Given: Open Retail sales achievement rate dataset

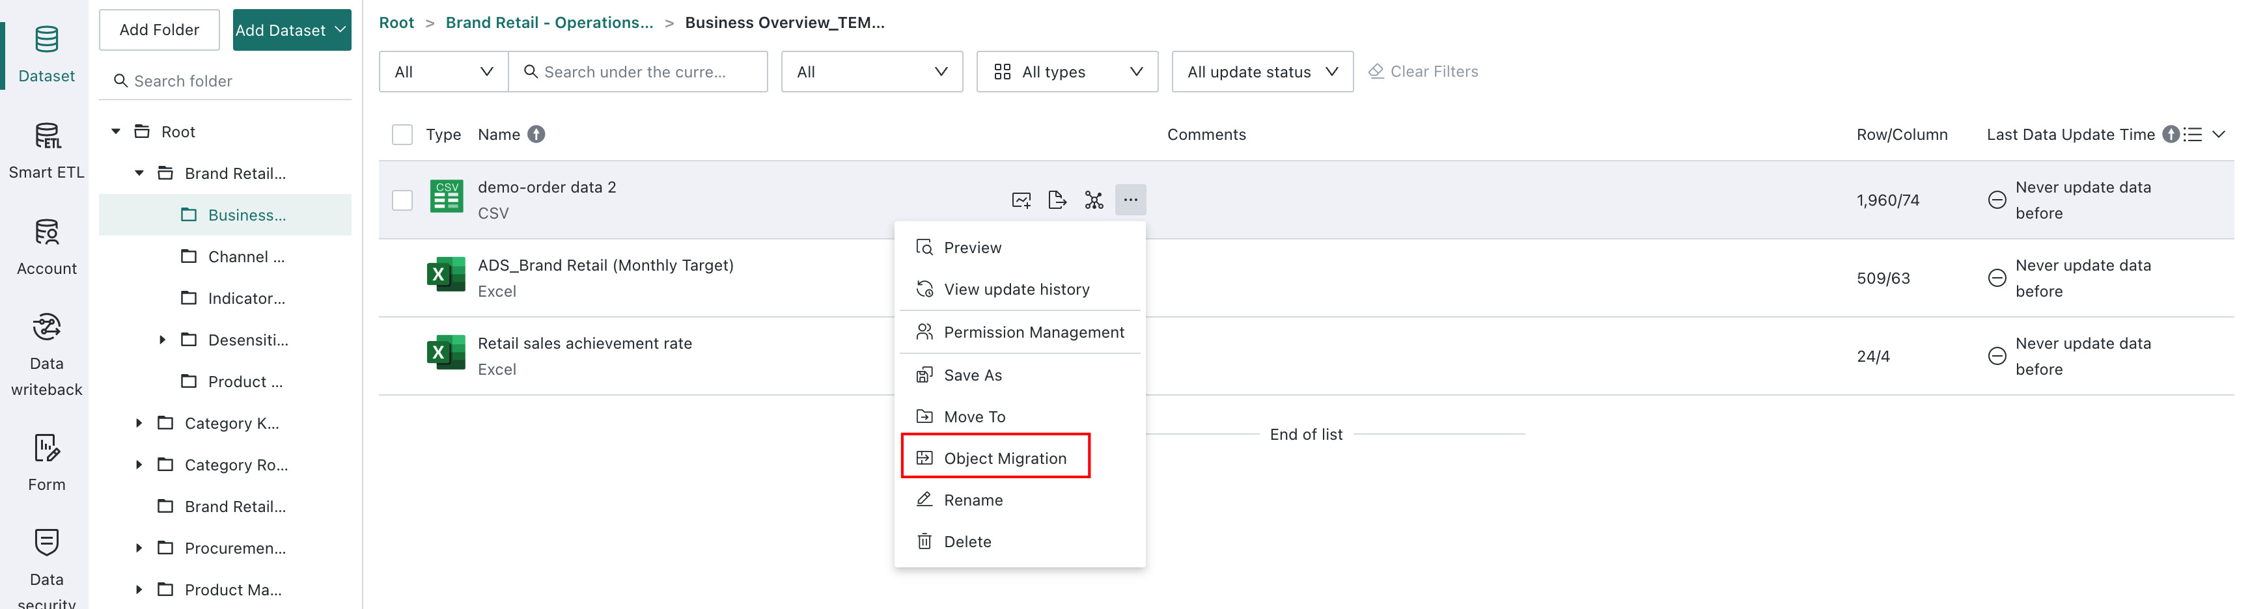Looking at the screenshot, I should (585, 344).
